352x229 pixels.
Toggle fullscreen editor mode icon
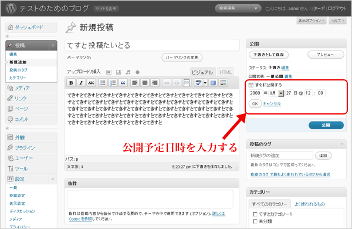tap(213, 83)
